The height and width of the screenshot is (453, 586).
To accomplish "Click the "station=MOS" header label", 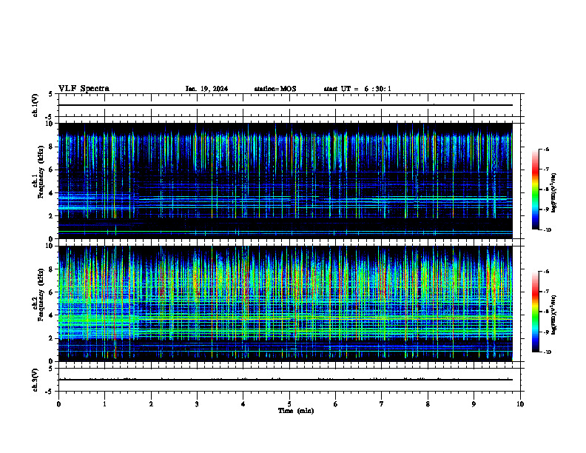I will click(x=275, y=89).
